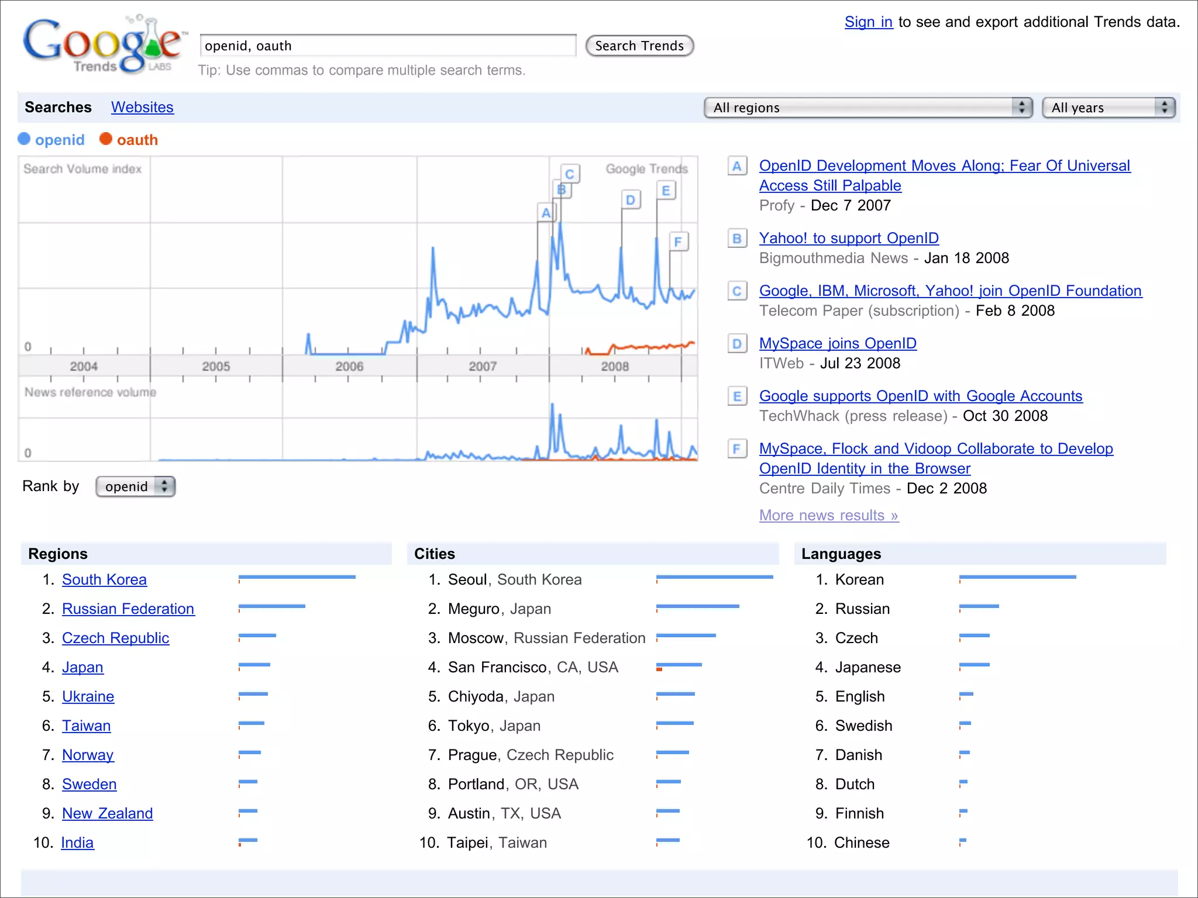The width and height of the screenshot is (1198, 898).
Task: Click news marker F beside Flock headline
Action: click(x=737, y=449)
